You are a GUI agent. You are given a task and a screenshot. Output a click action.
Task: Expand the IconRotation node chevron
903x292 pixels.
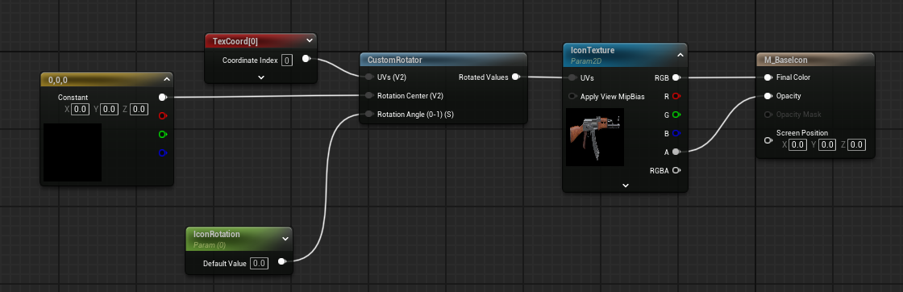click(x=285, y=238)
